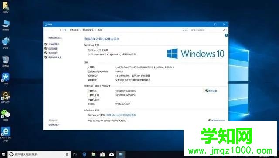Select the processor value Intel Core i5-6300HQ text

pos(145,67)
